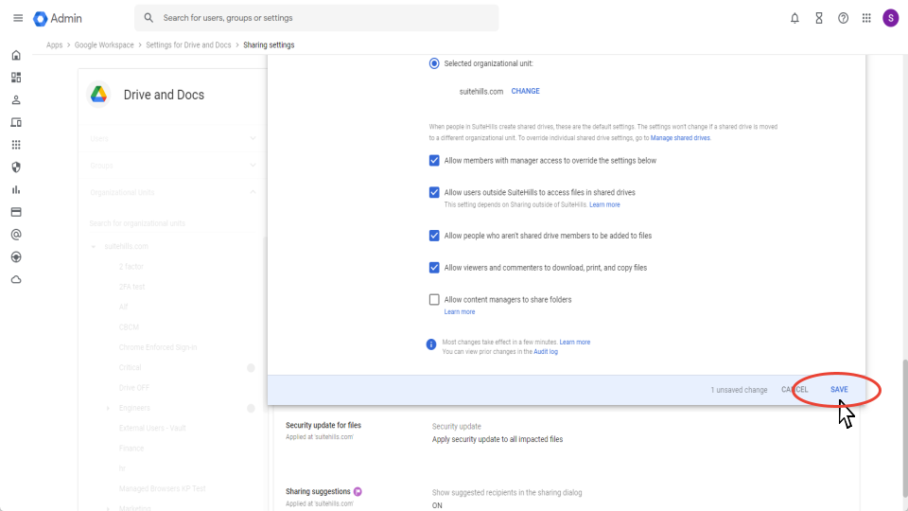Click the info icon near changes note
This screenshot has width=908, height=511.
pos(431,344)
